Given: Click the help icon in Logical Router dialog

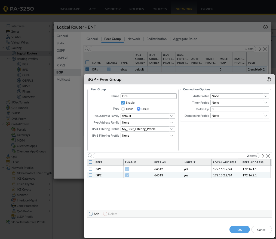Looking at the screenshot, I should pos(265,27).
